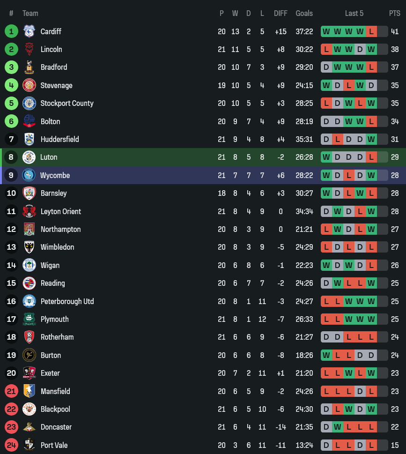This screenshot has width=406, height=454.
Task: Select the Luton team badge icon
Action: point(29,157)
